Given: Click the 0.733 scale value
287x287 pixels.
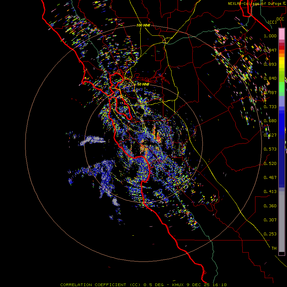Looking at the screenshot, I should click(x=270, y=107).
